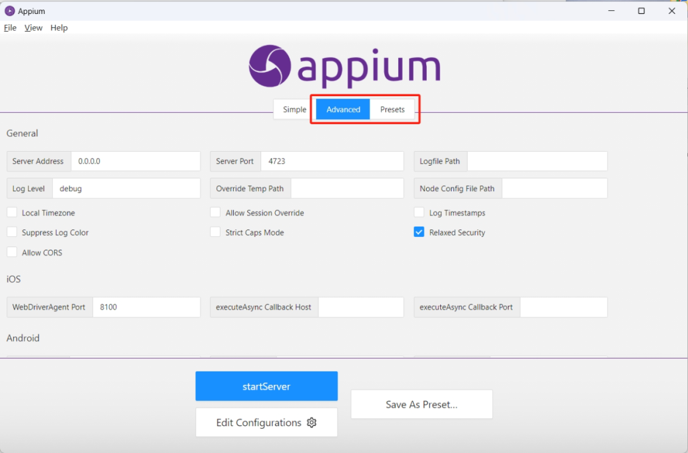This screenshot has height=453, width=688.
Task: Click the startServer button
Action: (266, 386)
